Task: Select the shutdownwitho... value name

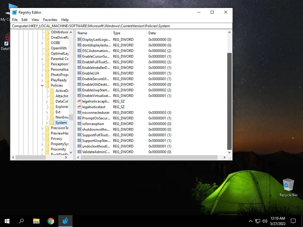Action: point(96,129)
